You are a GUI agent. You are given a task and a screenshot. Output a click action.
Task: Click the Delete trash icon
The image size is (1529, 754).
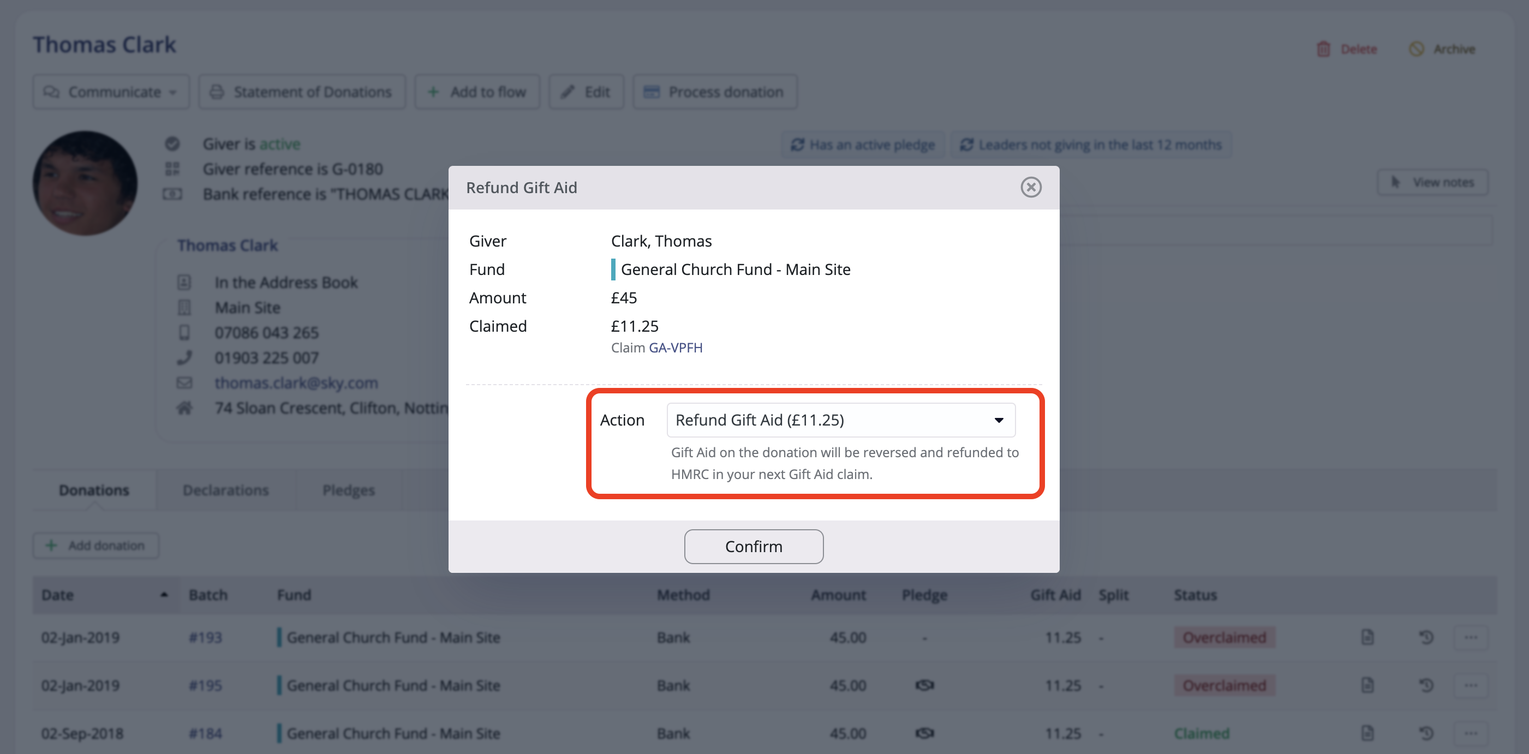tap(1323, 49)
